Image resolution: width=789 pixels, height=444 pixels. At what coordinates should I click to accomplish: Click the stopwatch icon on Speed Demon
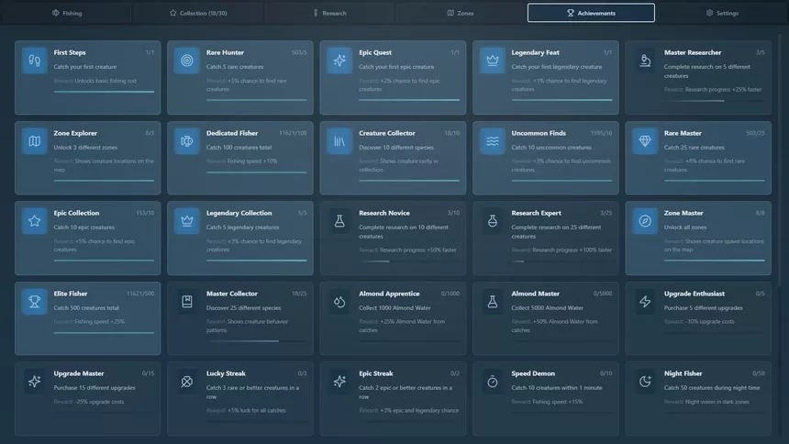coord(492,382)
